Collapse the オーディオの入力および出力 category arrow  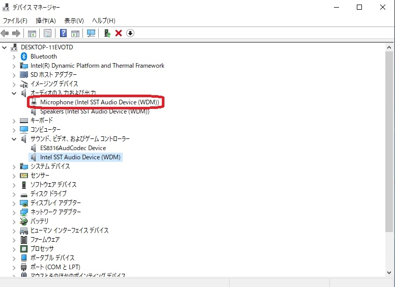click(x=14, y=94)
